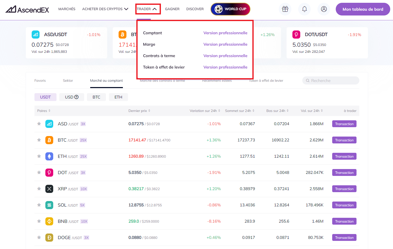
Task: Favorite the BNB/USDT pair star
Action: tap(39, 221)
